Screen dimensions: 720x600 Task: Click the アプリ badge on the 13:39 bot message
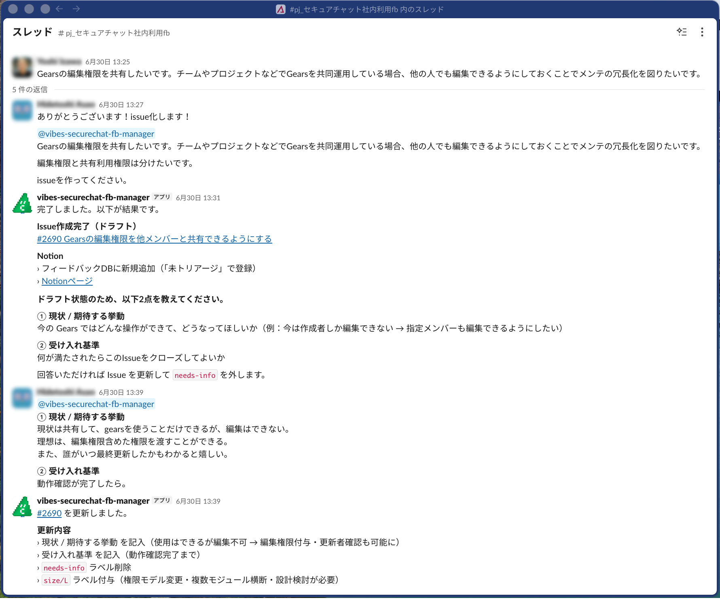(162, 500)
